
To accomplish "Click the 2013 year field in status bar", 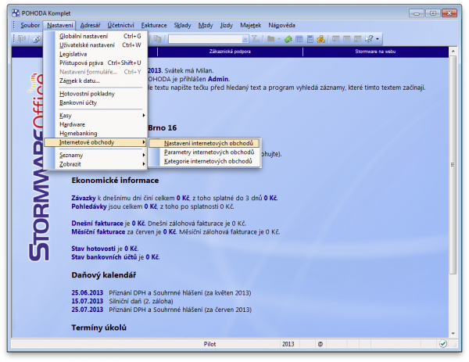I will click(x=288, y=344).
